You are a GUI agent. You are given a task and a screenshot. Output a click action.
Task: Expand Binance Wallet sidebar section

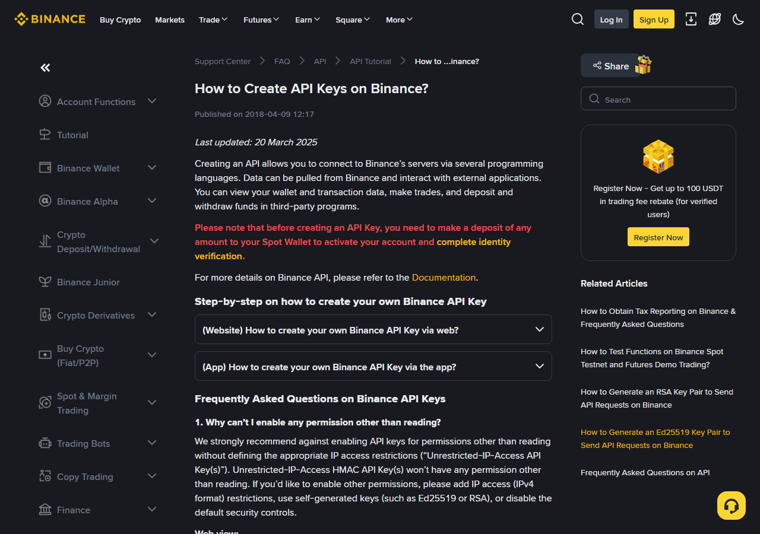(x=152, y=167)
